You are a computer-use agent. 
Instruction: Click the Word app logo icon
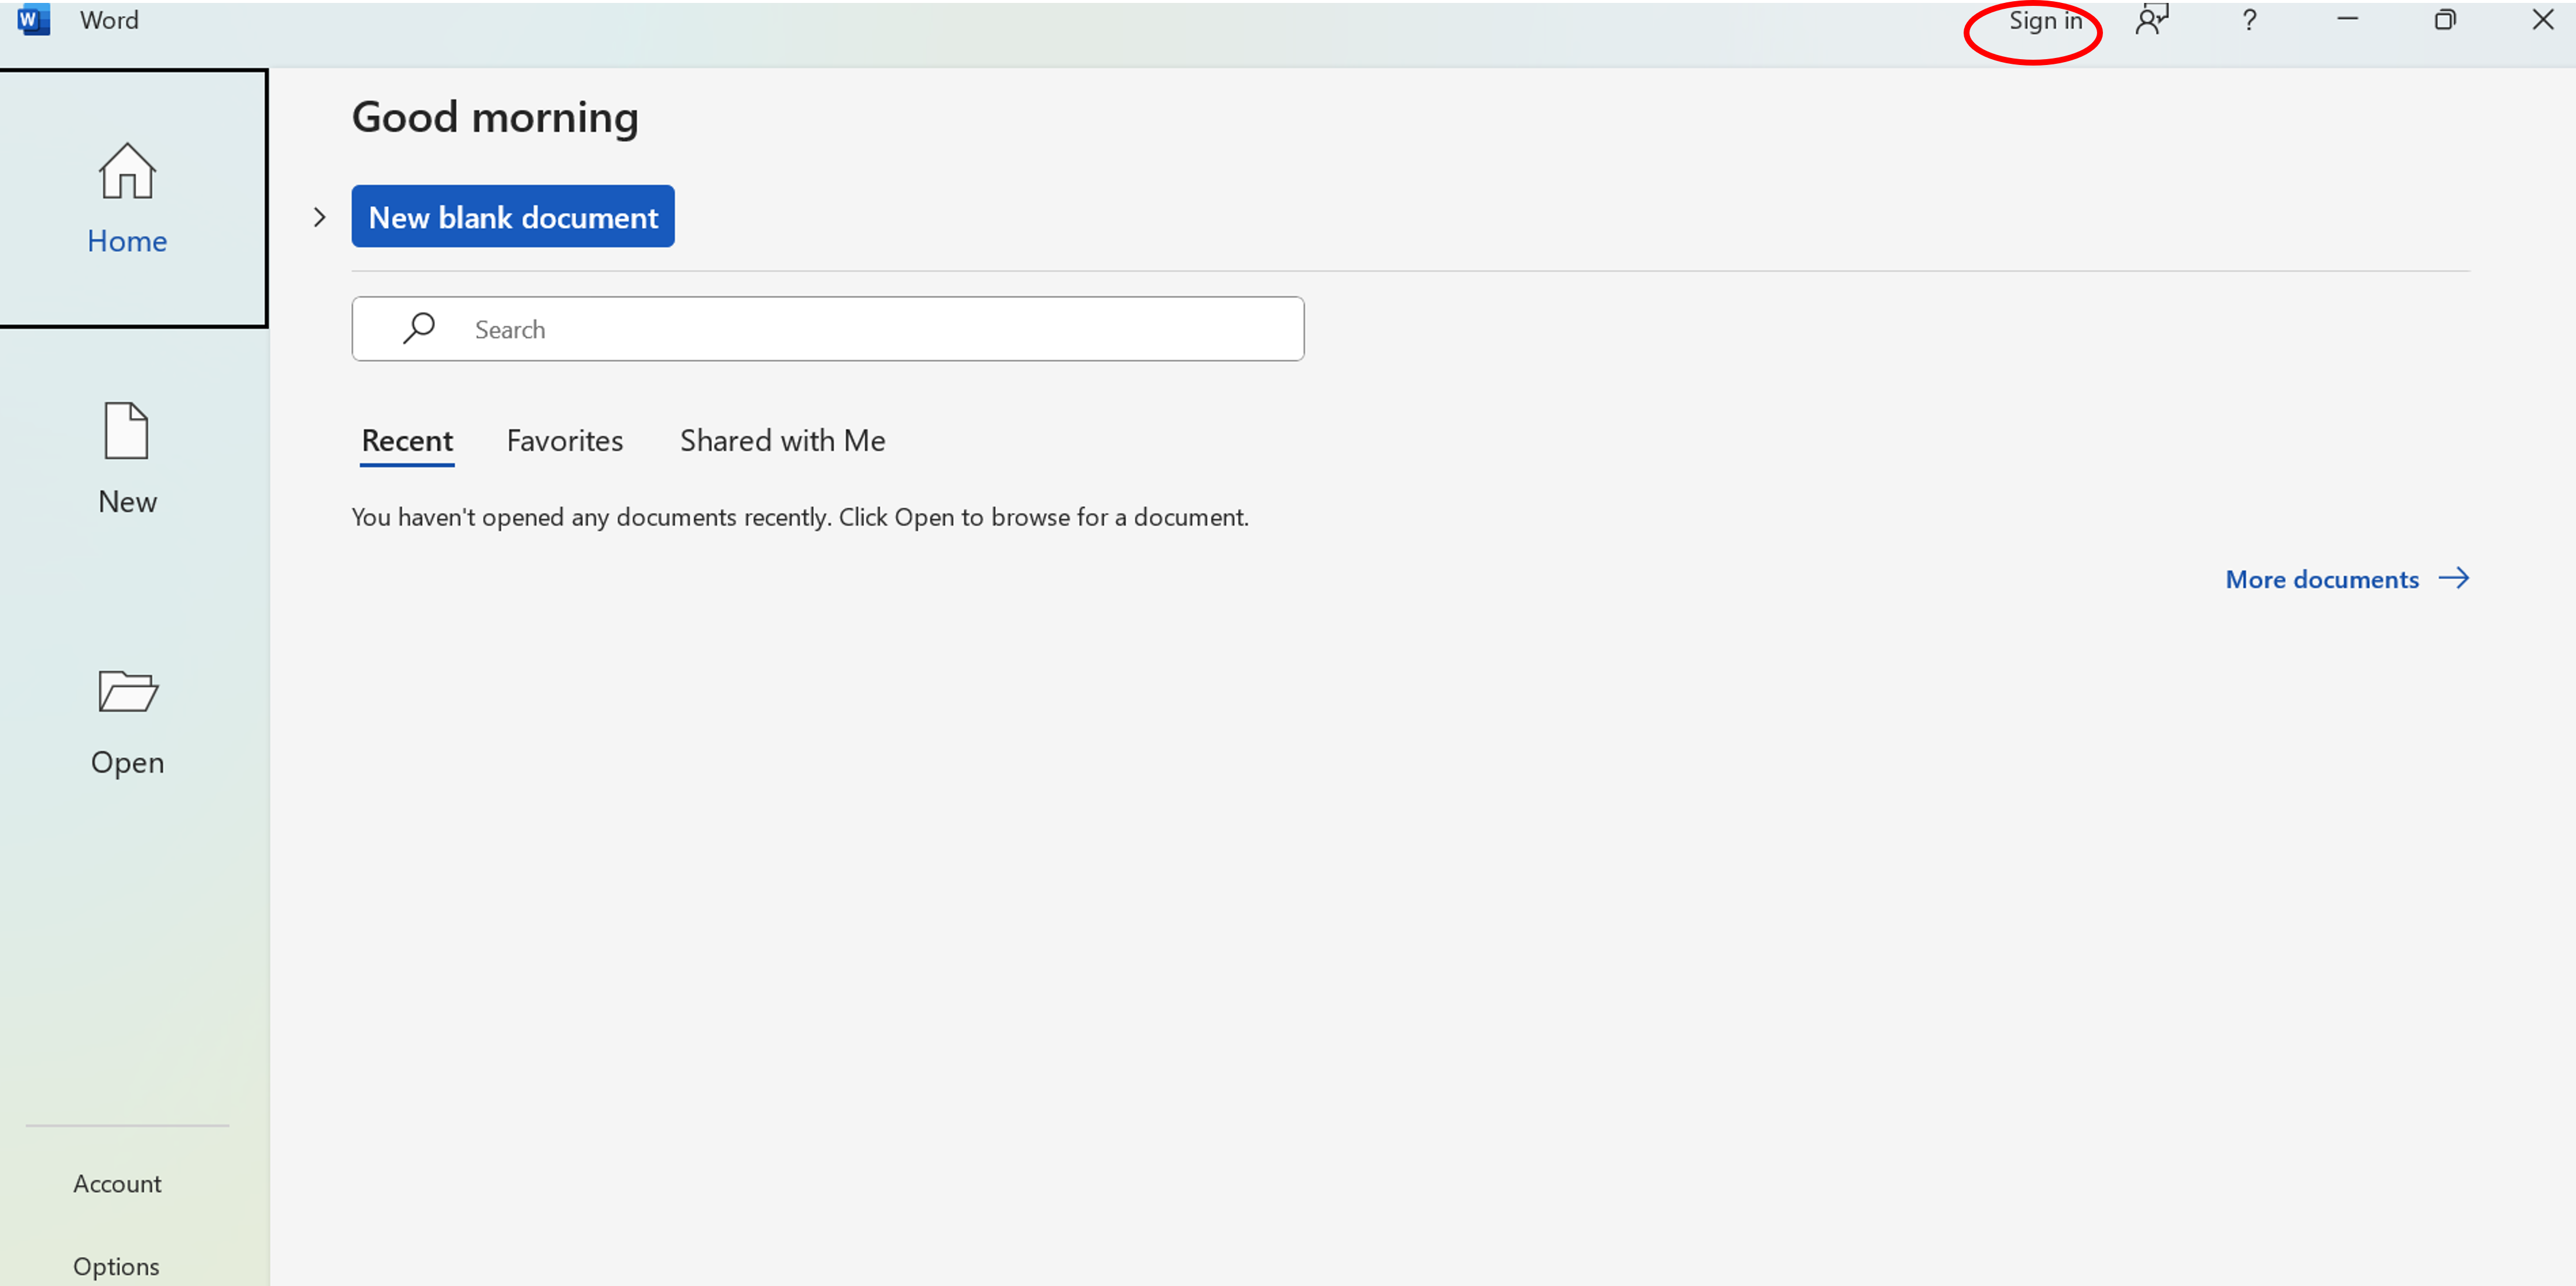point(33,20)
